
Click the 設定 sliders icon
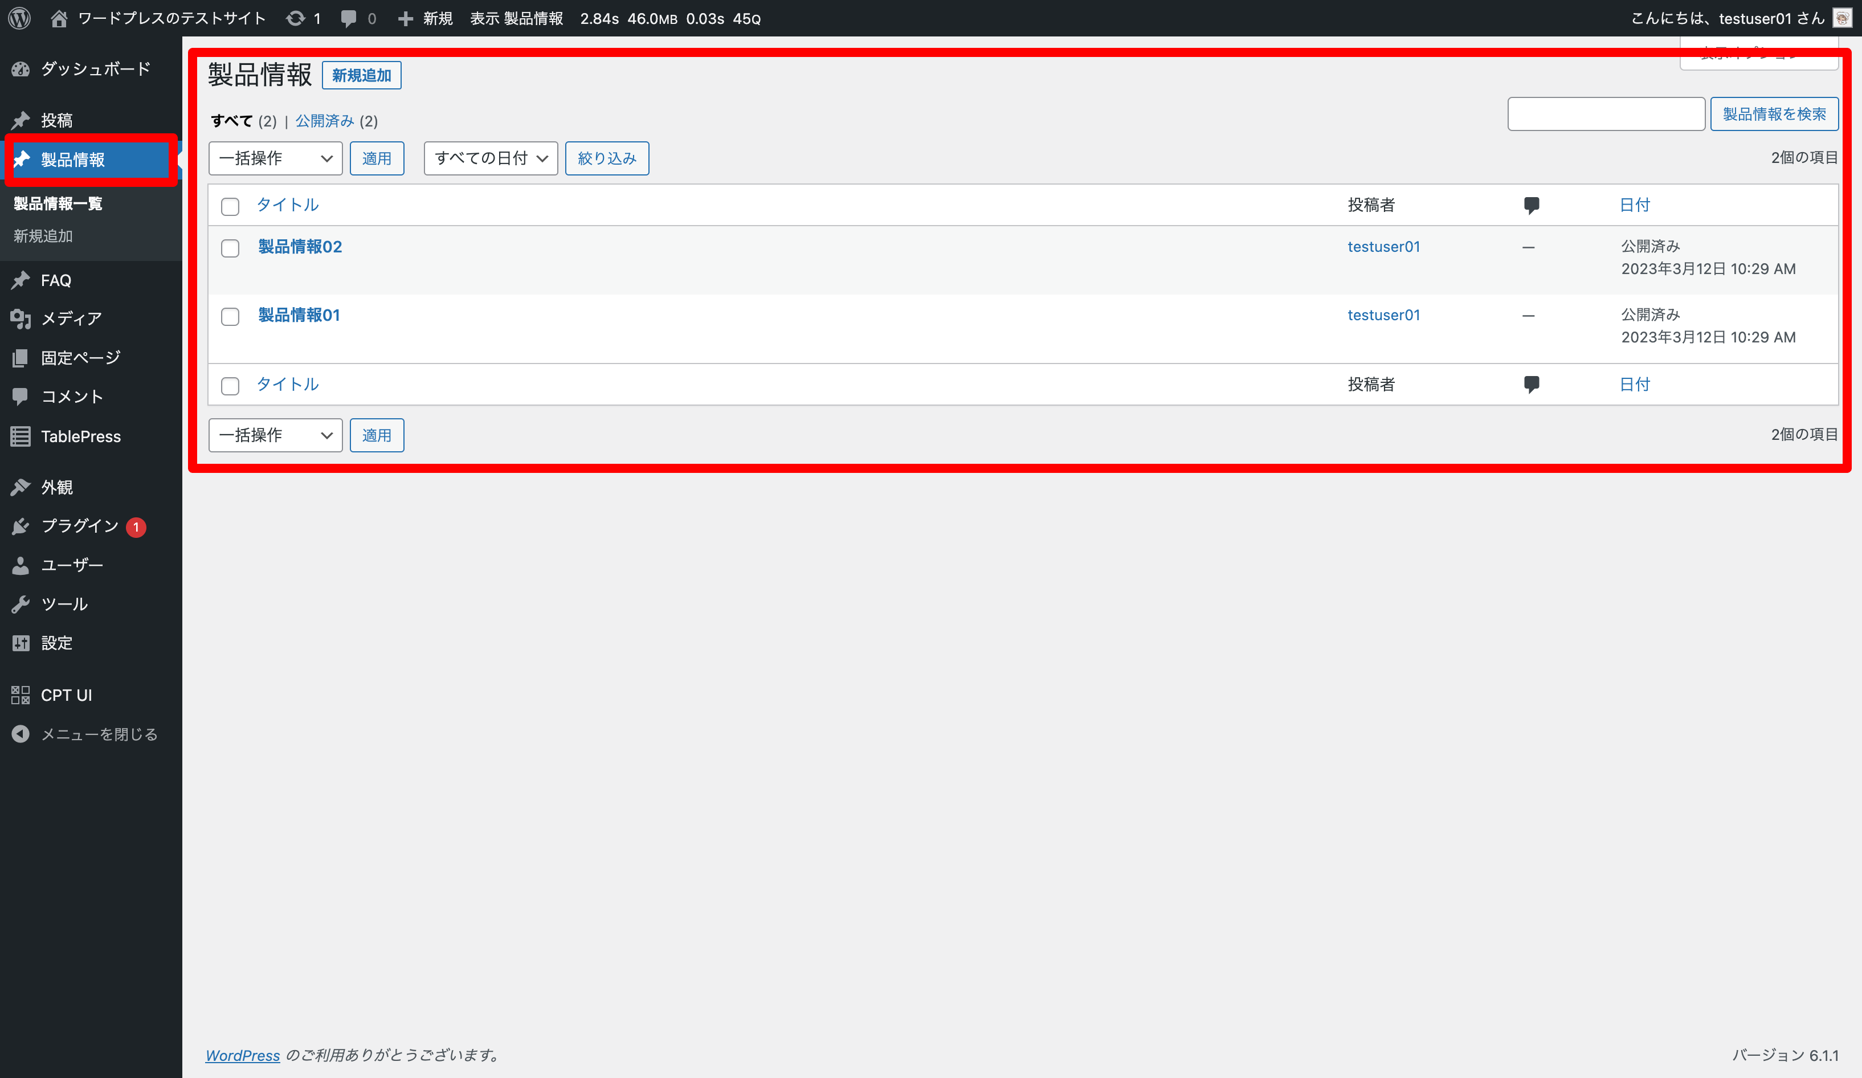point(21,643)
